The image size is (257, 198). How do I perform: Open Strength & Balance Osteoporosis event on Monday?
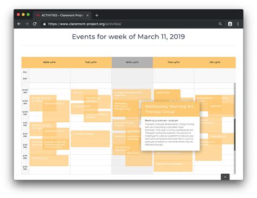click(56, 144)
